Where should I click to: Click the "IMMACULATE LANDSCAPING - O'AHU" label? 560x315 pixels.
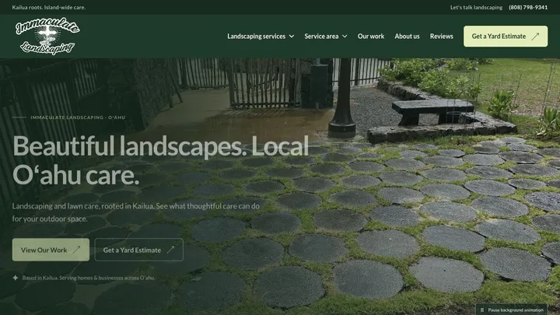click(x=78, y=117)
